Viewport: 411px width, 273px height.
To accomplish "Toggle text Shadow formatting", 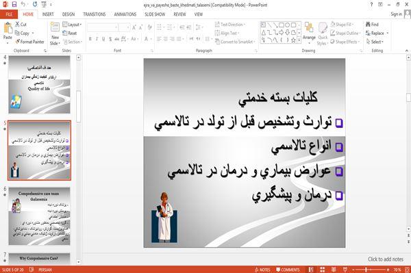I will click(110, 39).
